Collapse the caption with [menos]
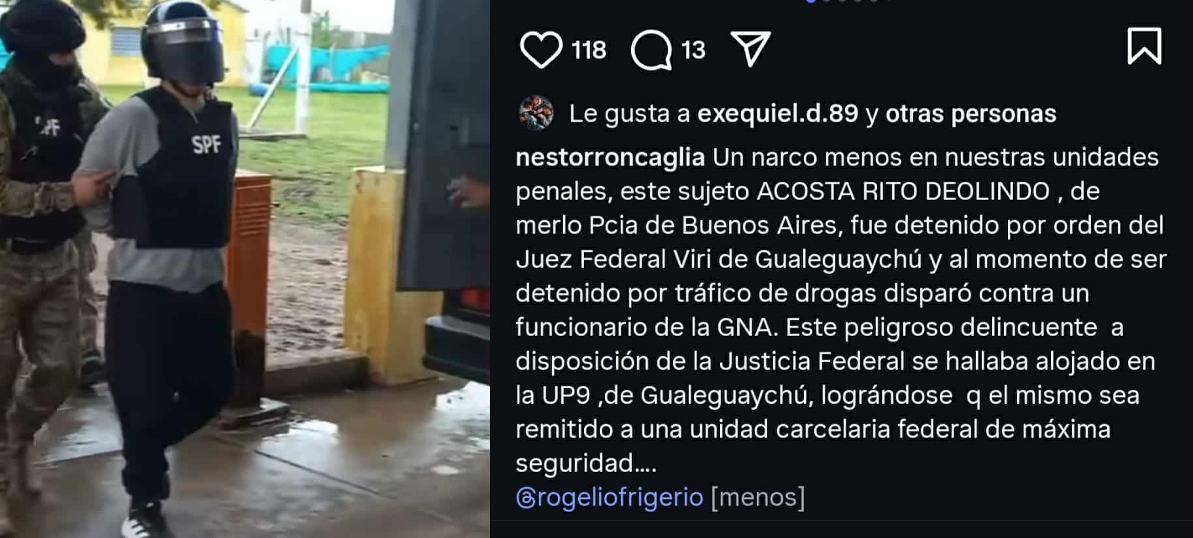Screen dimensions: 1193x538 tap(757, 497)
